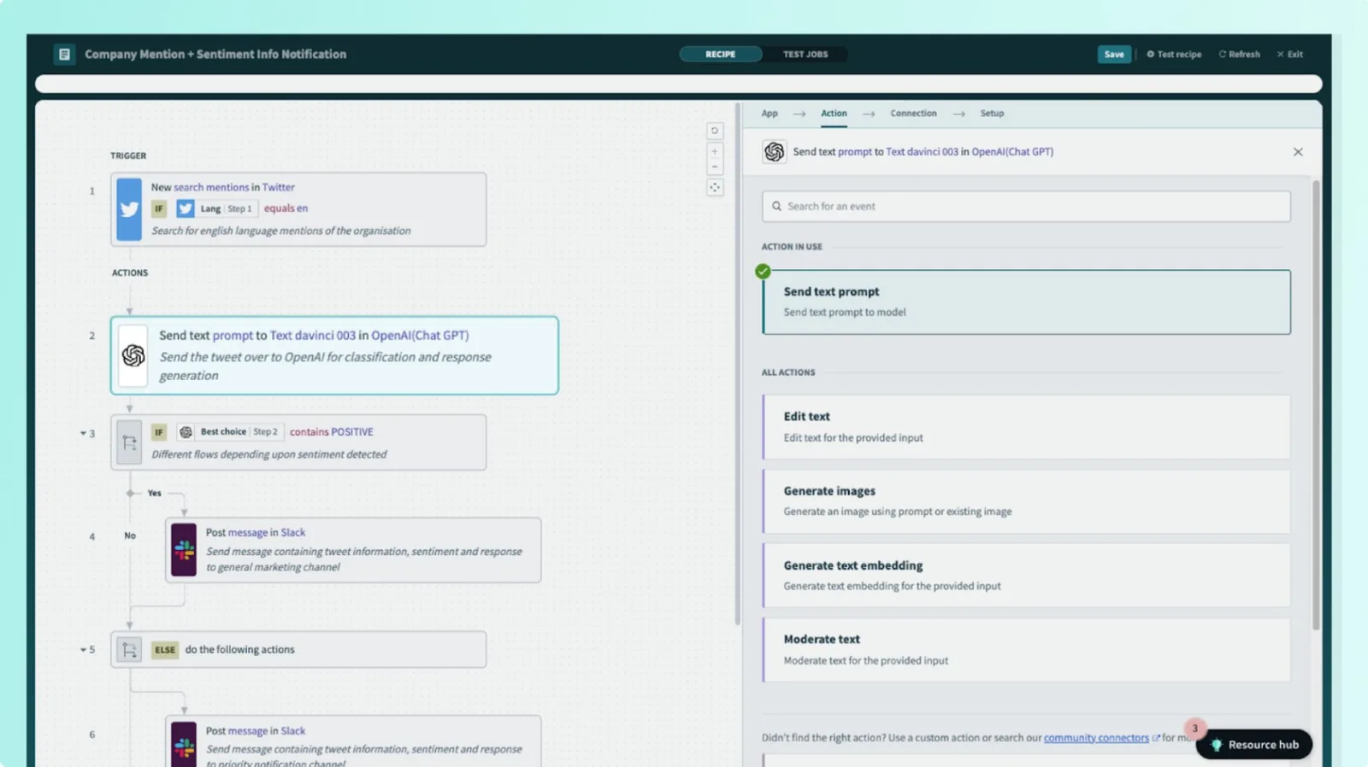Close the action panel with X

(x=1298, y=152)
